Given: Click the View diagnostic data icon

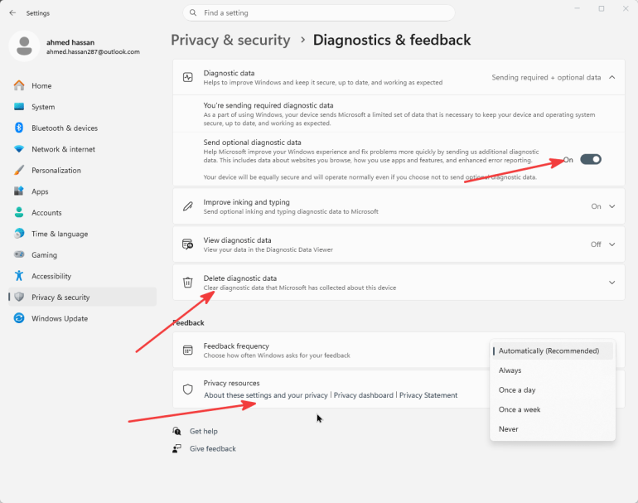Looking at the screenshot, I should point(187,244).
